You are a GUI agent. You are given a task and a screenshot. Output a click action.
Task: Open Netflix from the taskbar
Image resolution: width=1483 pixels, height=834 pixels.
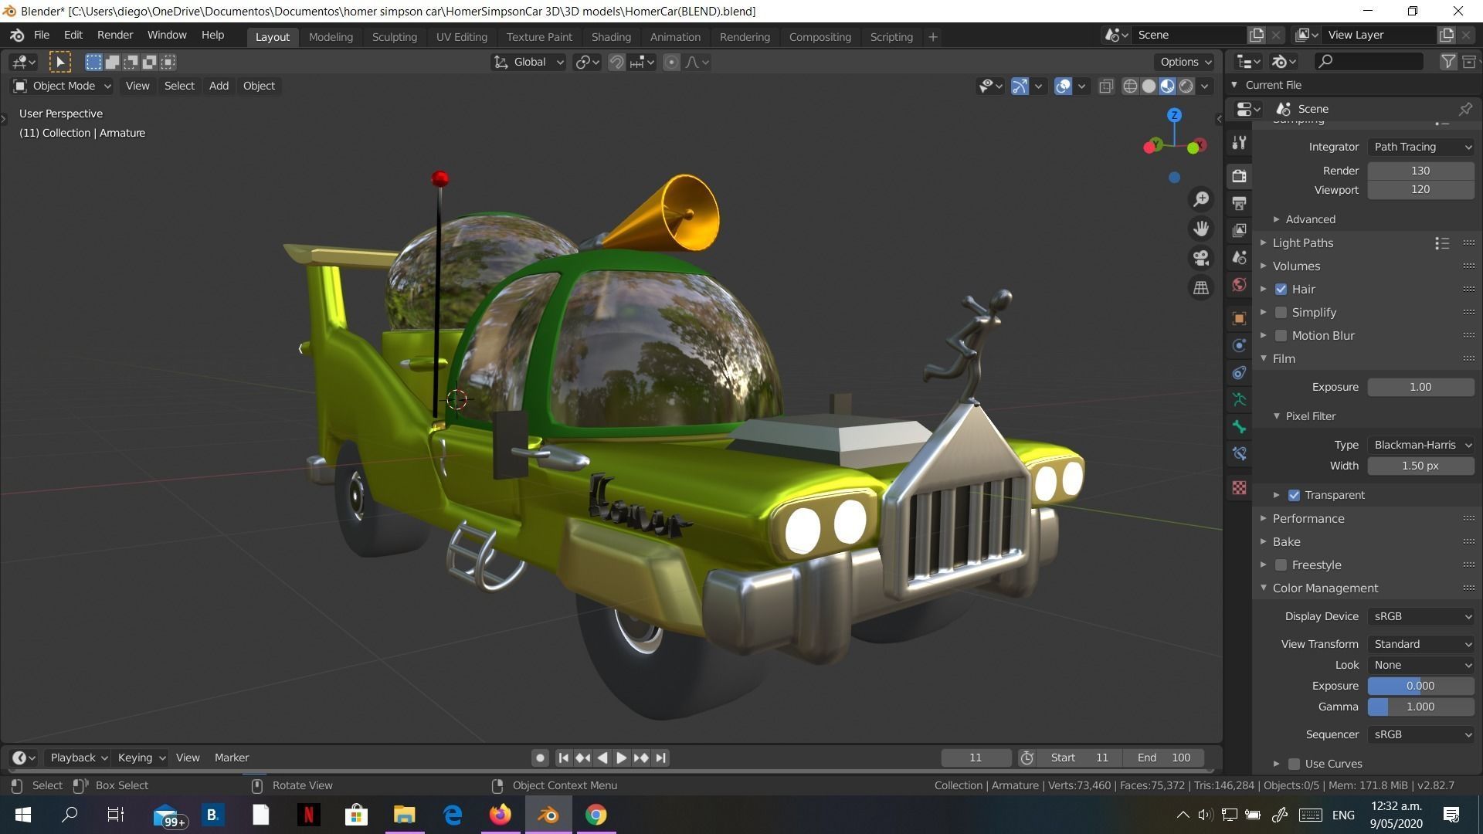[308, 815]
